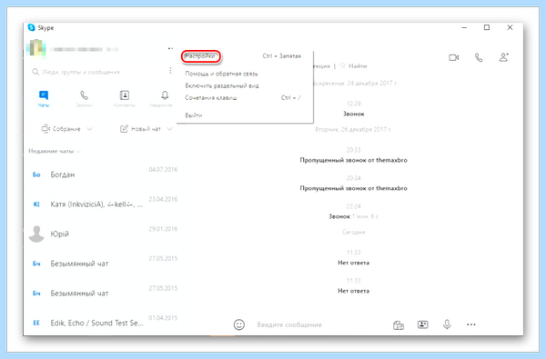The image size is (546, 359).
Task: Start an audio call with phone icon
Action: (479, 57)
